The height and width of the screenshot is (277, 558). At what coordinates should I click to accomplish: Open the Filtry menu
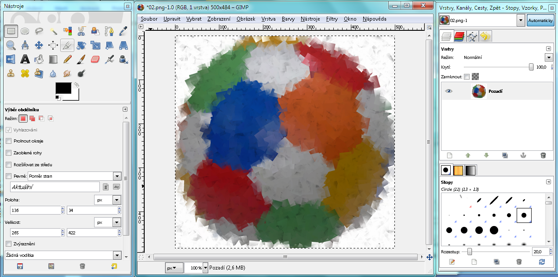pos(332,19)
